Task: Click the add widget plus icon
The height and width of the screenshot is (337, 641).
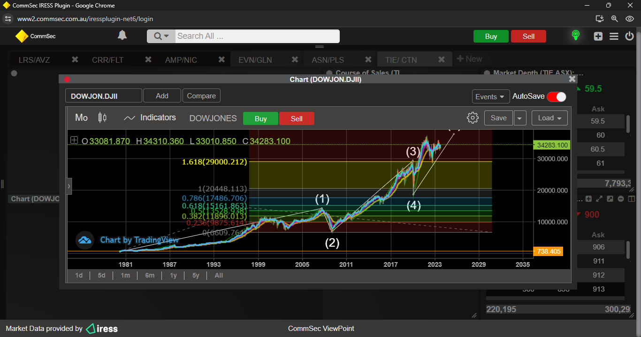Action: 598,36
